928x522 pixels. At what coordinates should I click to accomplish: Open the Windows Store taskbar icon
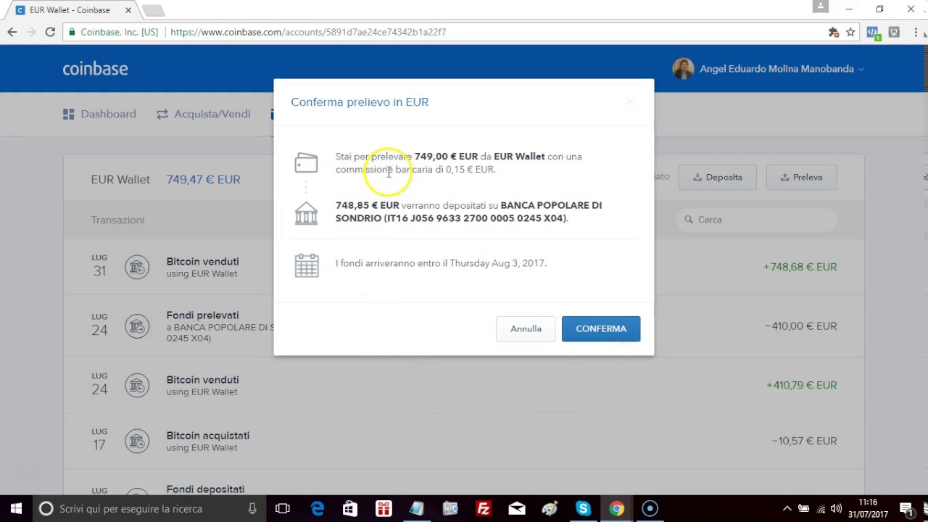350,509
